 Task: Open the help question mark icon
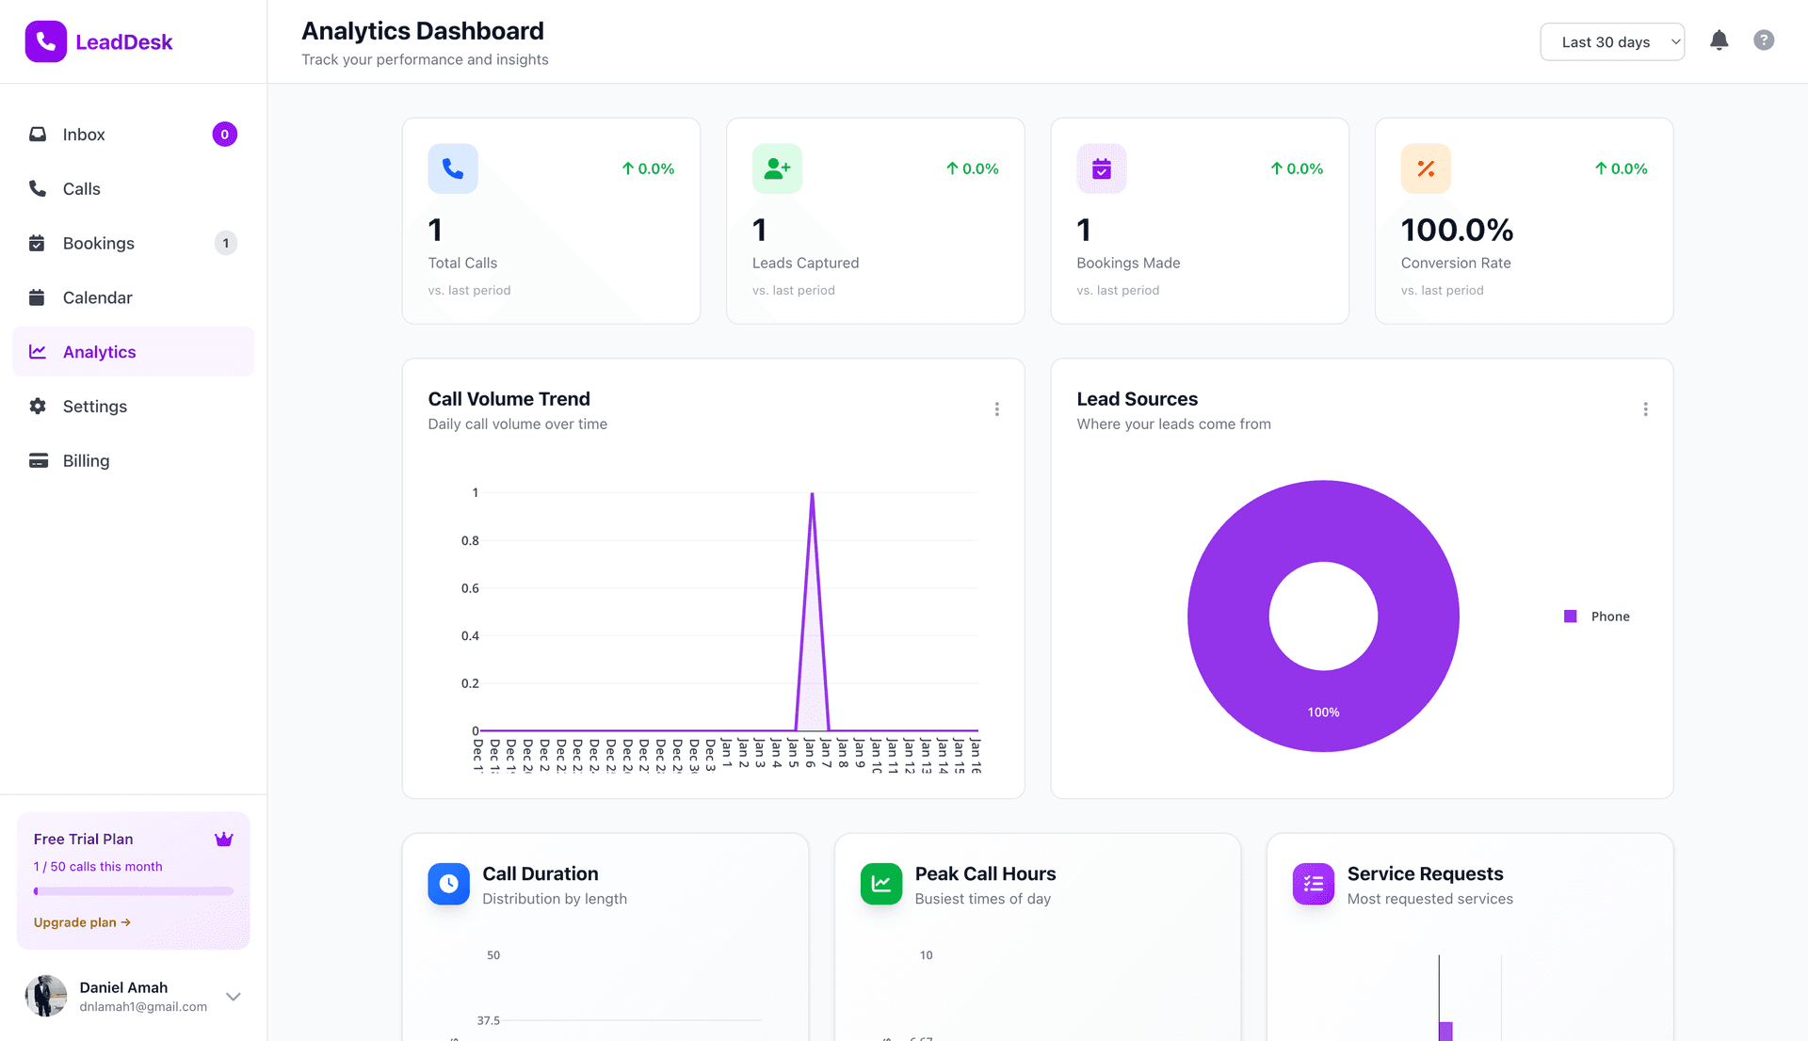[x=1764, y=40]
